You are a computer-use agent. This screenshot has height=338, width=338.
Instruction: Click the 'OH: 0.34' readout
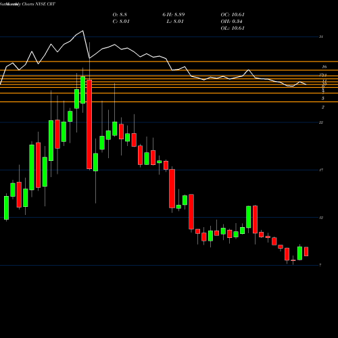tap(231, 22)
